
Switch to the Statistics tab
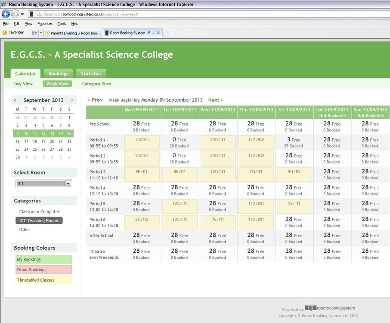point(91,73)
